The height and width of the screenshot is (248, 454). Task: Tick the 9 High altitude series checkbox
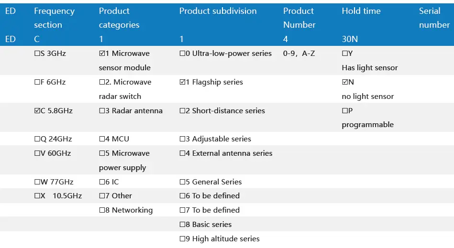(x=182, y=239)
